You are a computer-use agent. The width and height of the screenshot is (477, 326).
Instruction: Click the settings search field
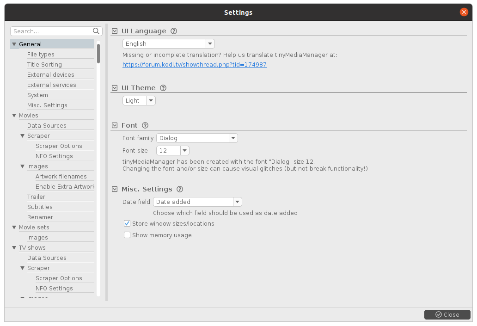coord(51,31)
